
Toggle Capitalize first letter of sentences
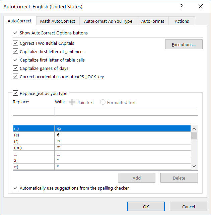click(x=15, y=51)
